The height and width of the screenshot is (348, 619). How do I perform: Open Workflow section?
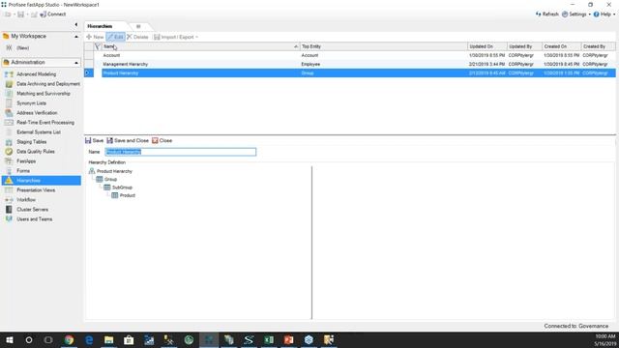(26, 200)
